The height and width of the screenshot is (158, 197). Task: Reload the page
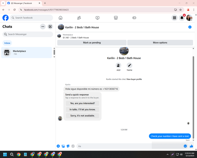(15, 10)
